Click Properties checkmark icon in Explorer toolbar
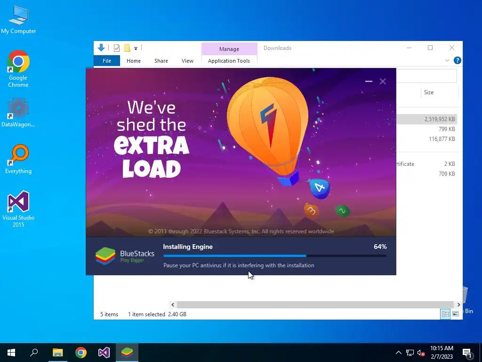Image resolution: width=482 pixels, height=362 pixels. click(117, 48)
